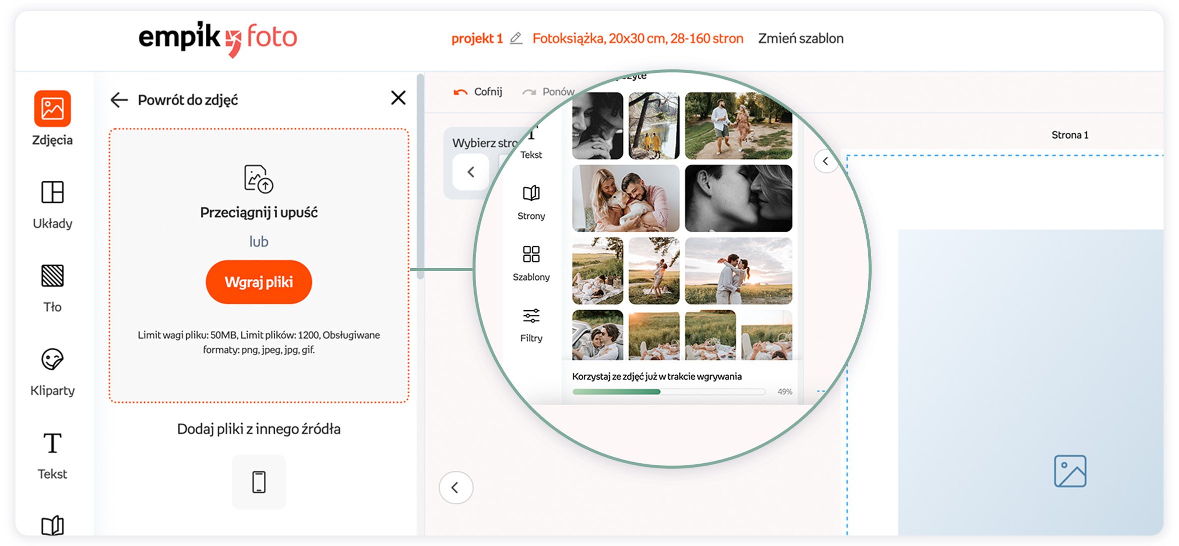The width and height of the screenshot is (1179, 546).
Task: Open the Układy layouts panel
Action: point(52,193)
